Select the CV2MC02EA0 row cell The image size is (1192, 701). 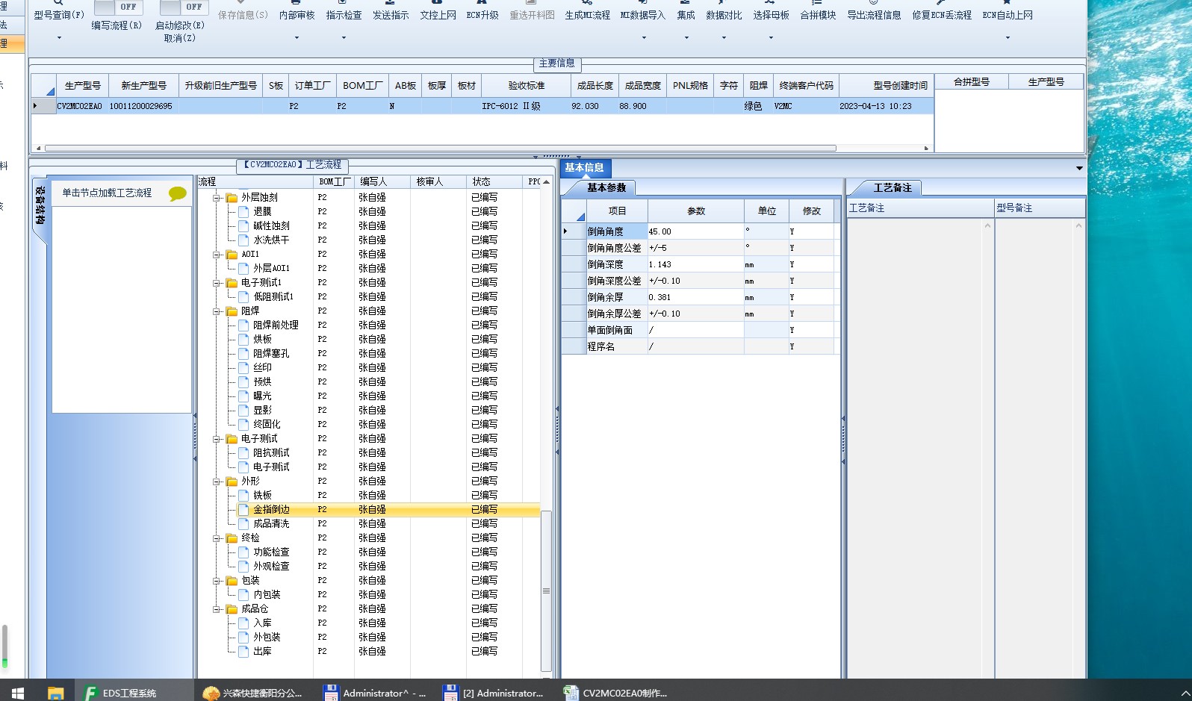click(79, 106)
